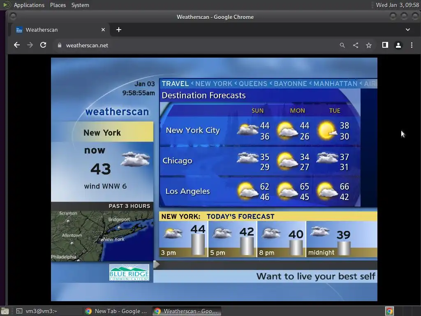The height and width of the screenshot is (316, 421).
Task: Click the gray arrow marker above the scrolling banner
Action: [157, 265]
